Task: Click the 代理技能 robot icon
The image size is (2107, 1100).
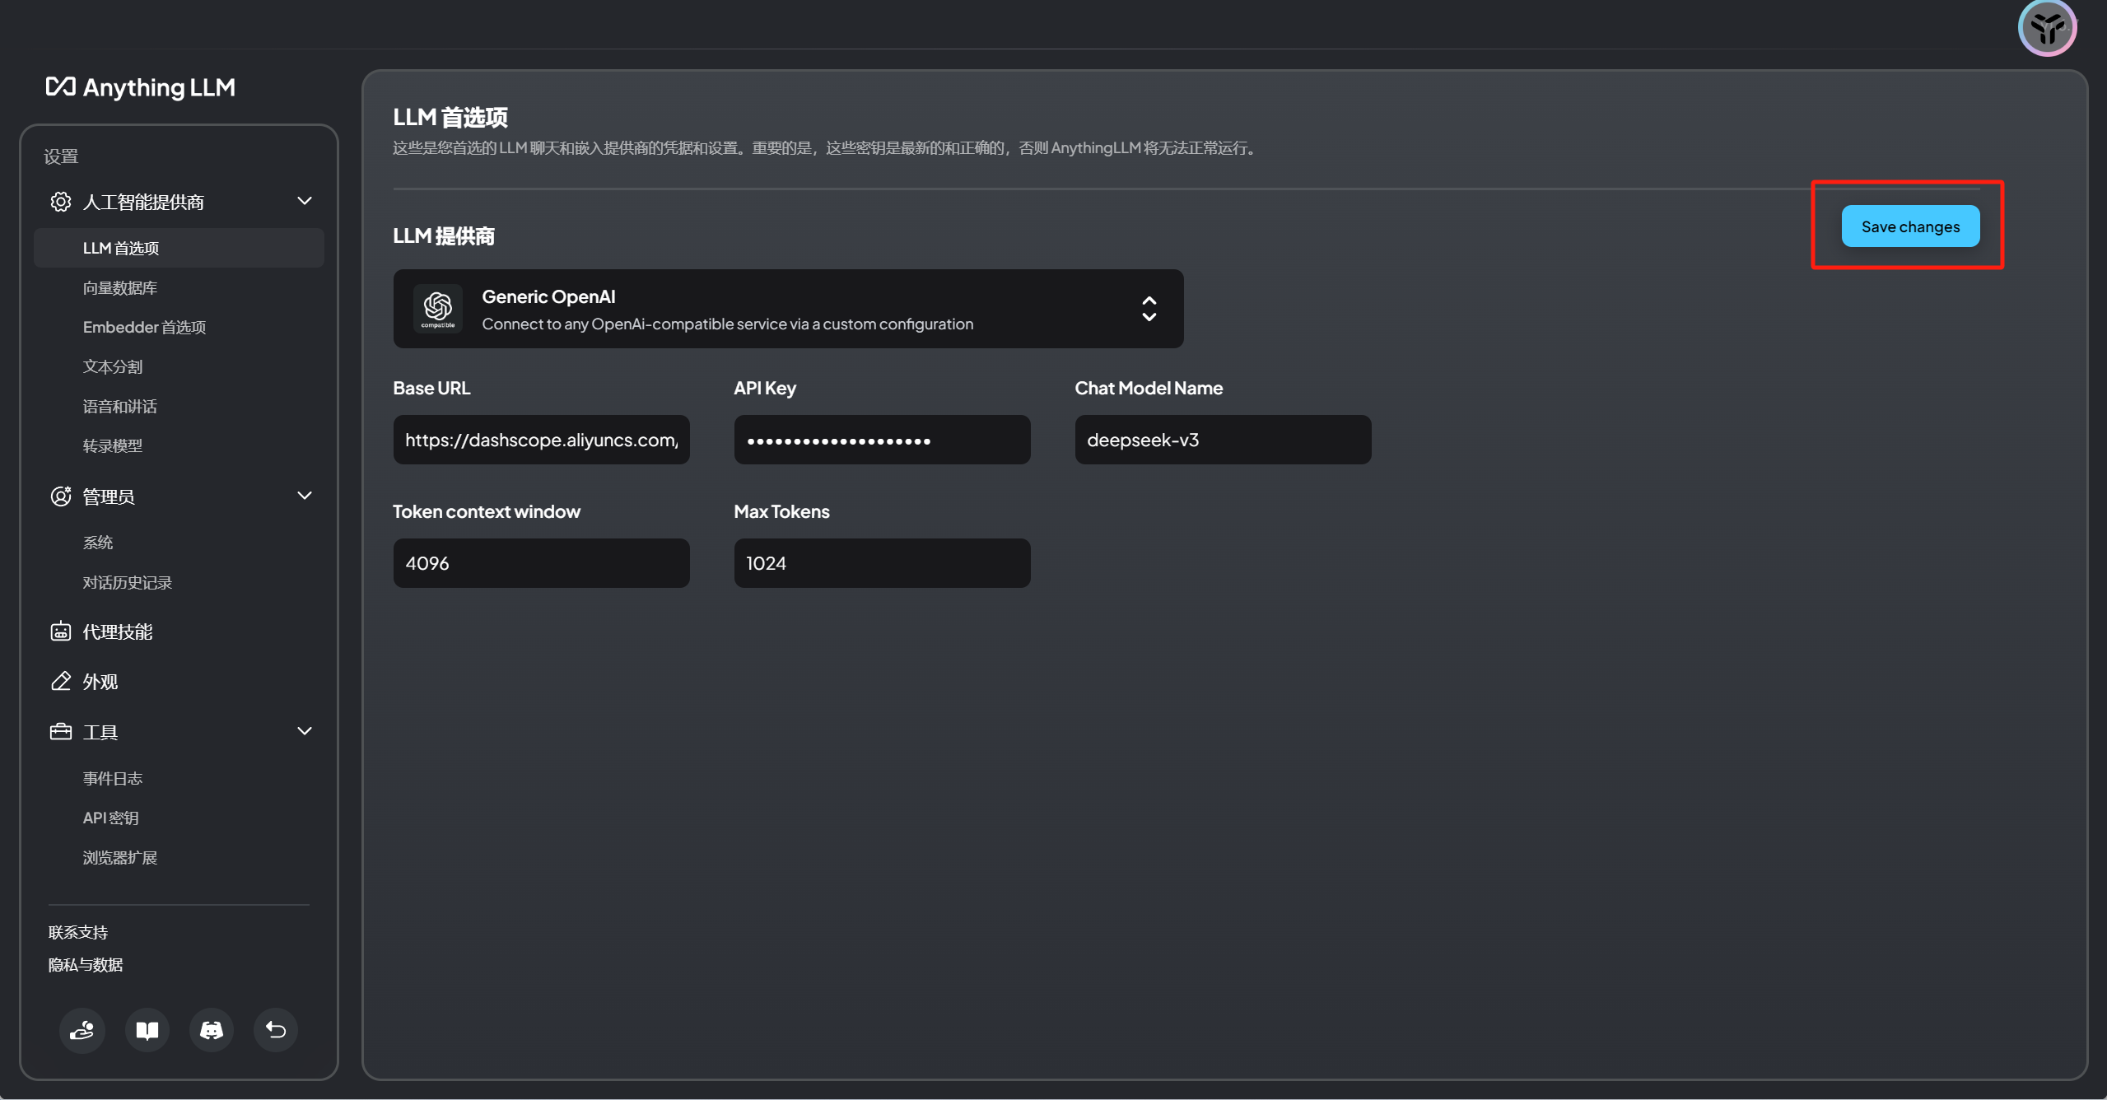Action: point(61,632)
